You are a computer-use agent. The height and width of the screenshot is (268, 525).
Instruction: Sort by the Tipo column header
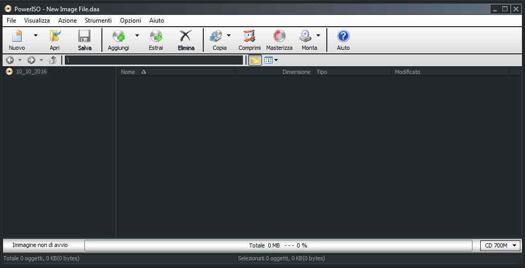353,72
